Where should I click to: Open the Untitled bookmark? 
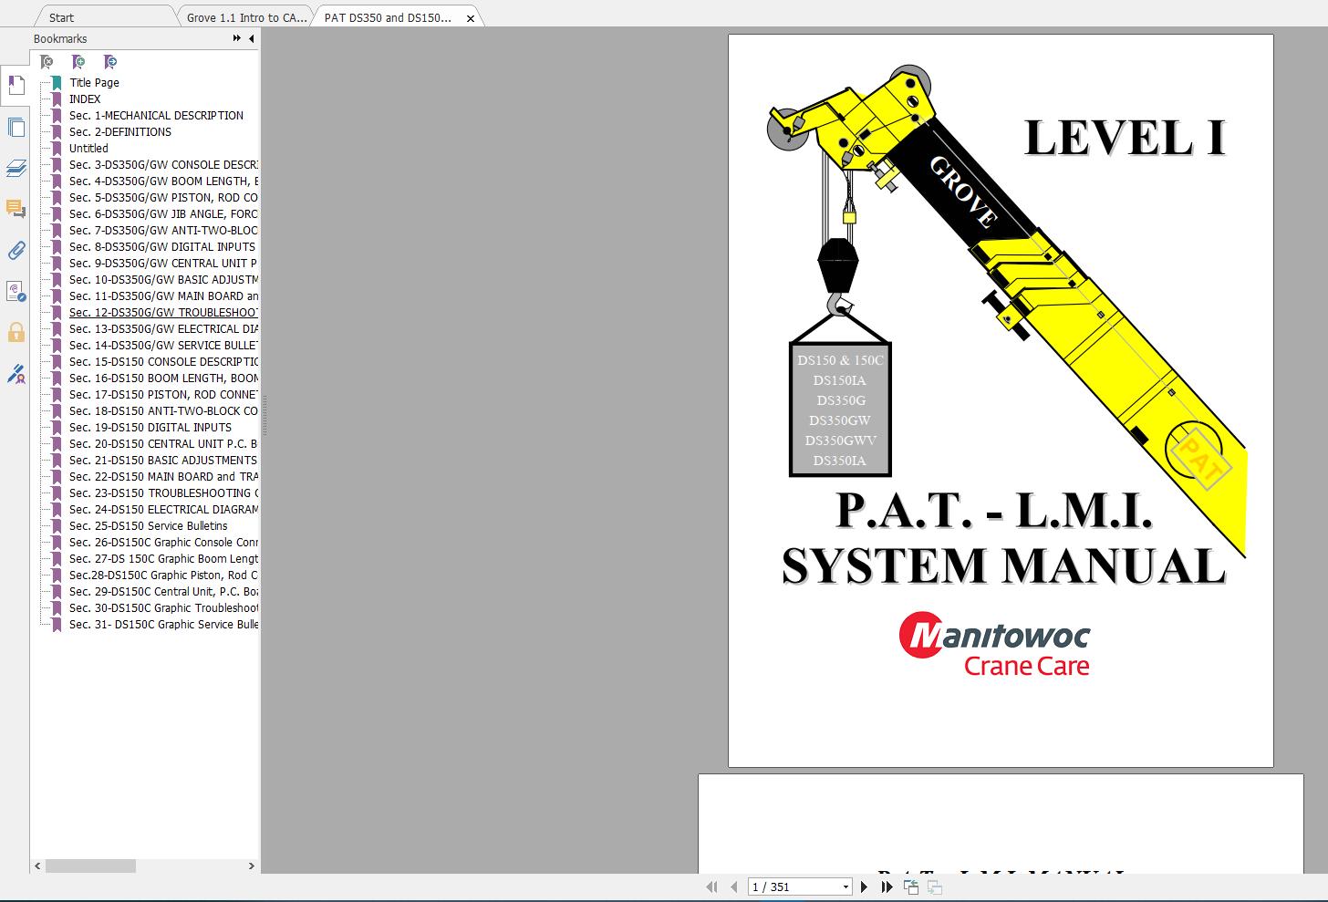tap(88, 148)
